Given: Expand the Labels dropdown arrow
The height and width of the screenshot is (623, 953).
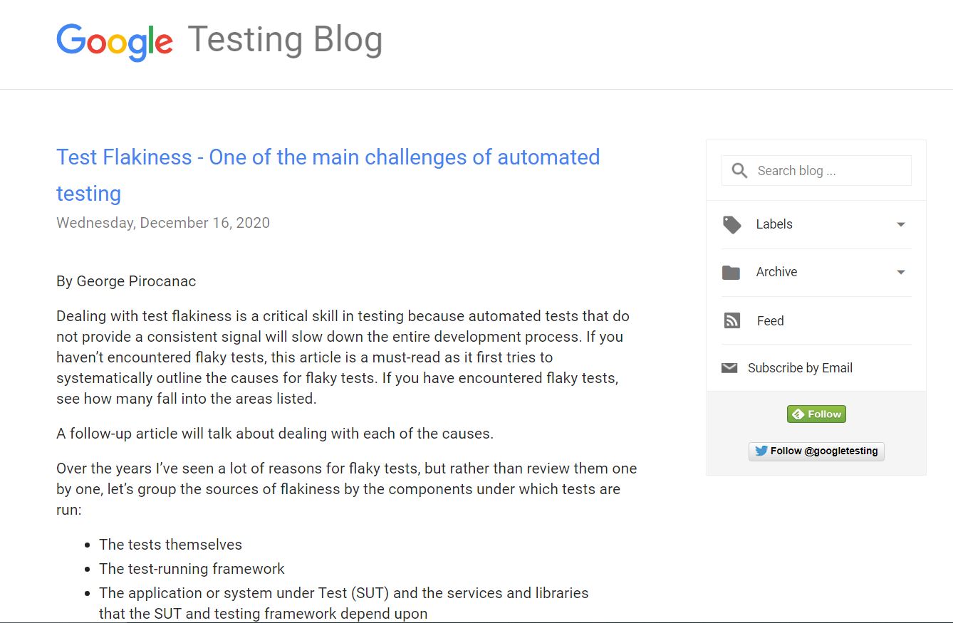Looking at the screenshot, I should point(901,224).
